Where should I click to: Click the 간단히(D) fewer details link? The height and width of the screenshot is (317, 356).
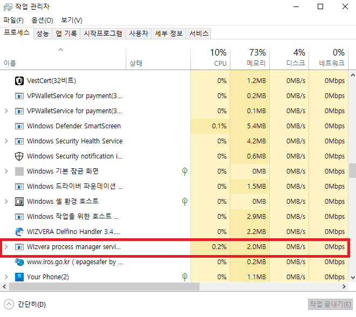click(32, 304)
